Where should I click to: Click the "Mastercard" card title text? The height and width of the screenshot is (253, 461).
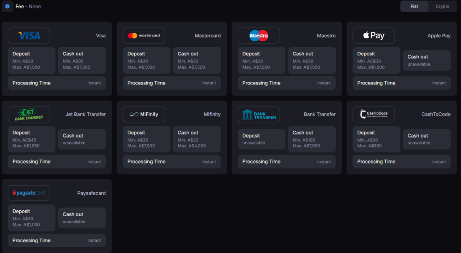pos(208,36)
